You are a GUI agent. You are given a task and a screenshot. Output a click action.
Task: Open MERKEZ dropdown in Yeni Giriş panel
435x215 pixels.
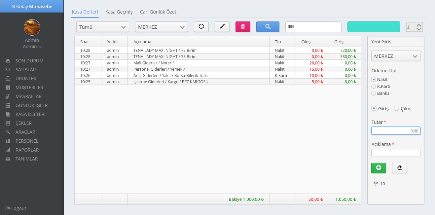coord(396,56)
